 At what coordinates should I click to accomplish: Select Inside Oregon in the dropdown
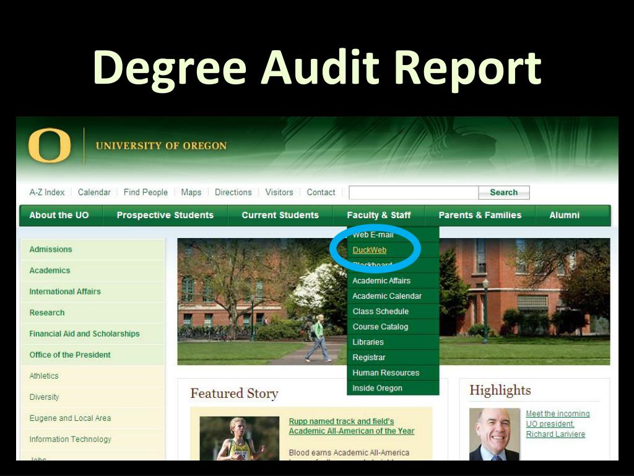tap(393, 388)
